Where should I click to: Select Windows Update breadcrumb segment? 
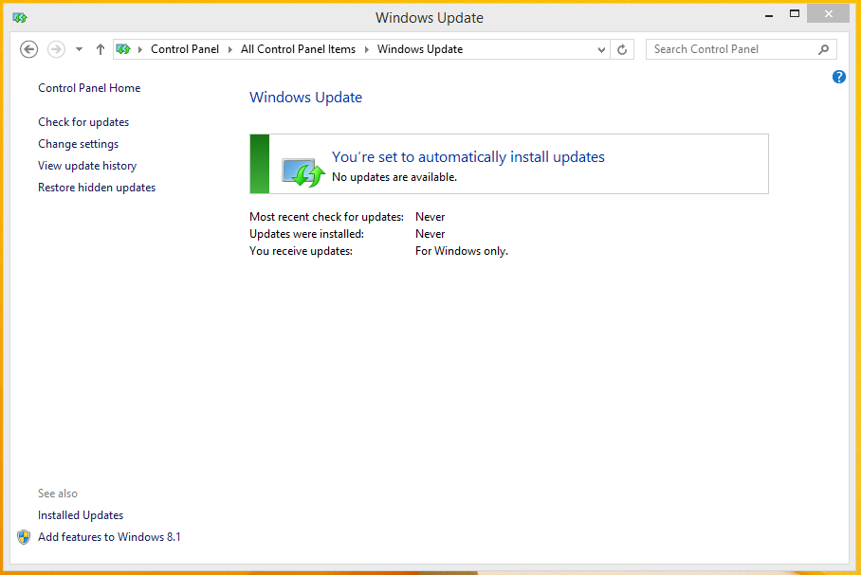[420, 49]
